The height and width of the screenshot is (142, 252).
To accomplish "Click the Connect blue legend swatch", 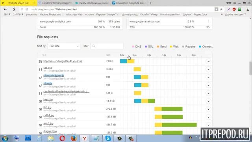I will point(200,47).
